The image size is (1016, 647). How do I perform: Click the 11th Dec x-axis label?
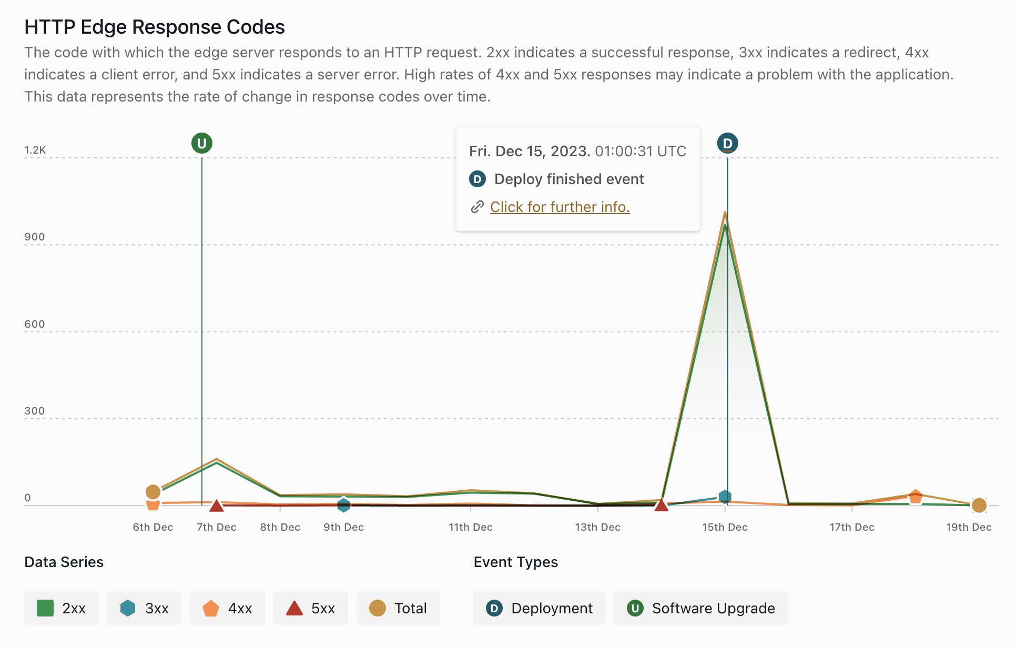[471, 527]
